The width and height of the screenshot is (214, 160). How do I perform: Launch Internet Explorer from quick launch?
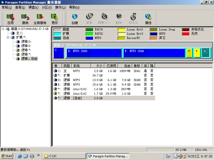coord(20,156)
